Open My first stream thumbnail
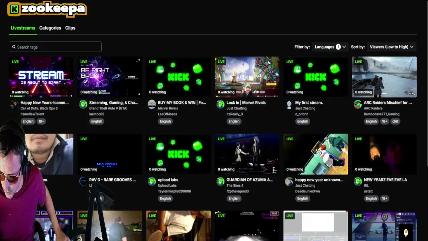The height and width of the screenshot is (241, 428). [316, 77]
